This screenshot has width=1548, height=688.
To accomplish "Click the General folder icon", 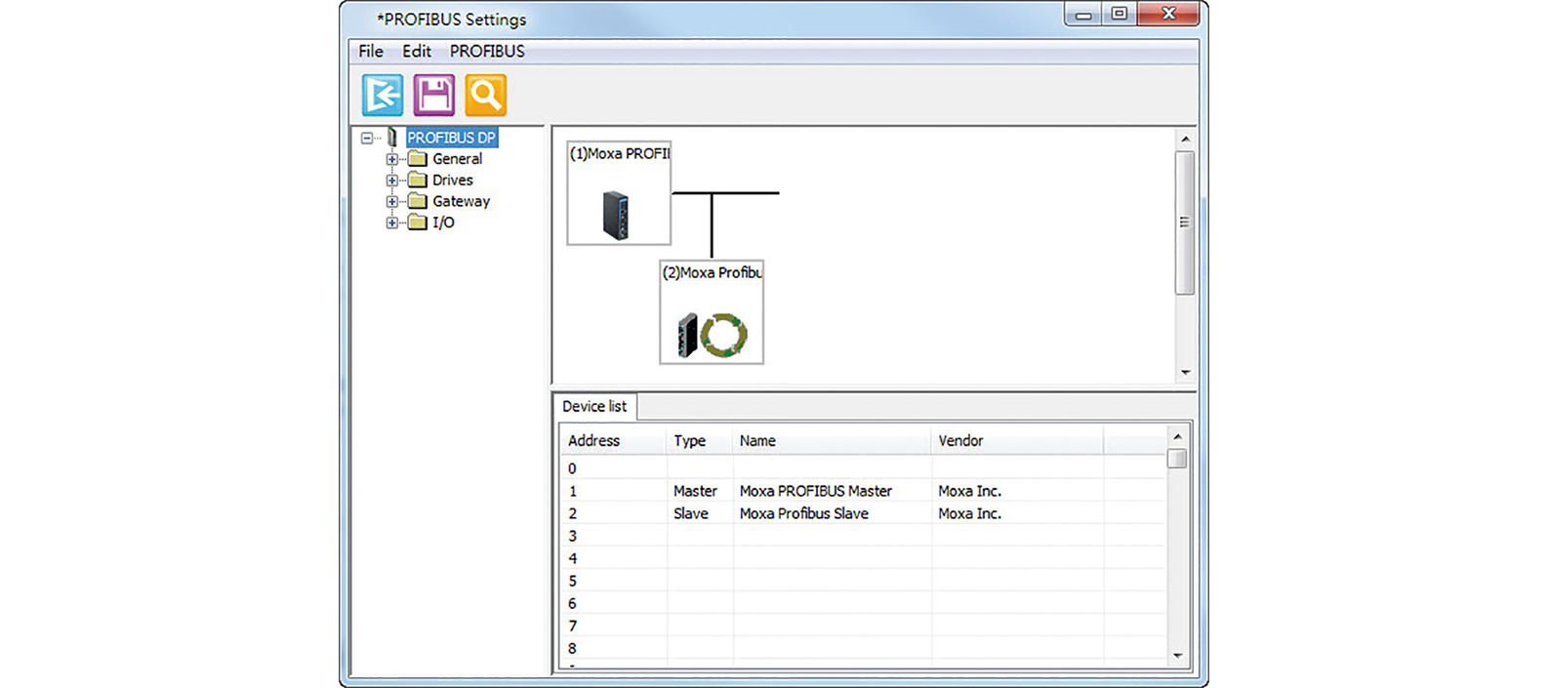I will (x=418, y=159).
